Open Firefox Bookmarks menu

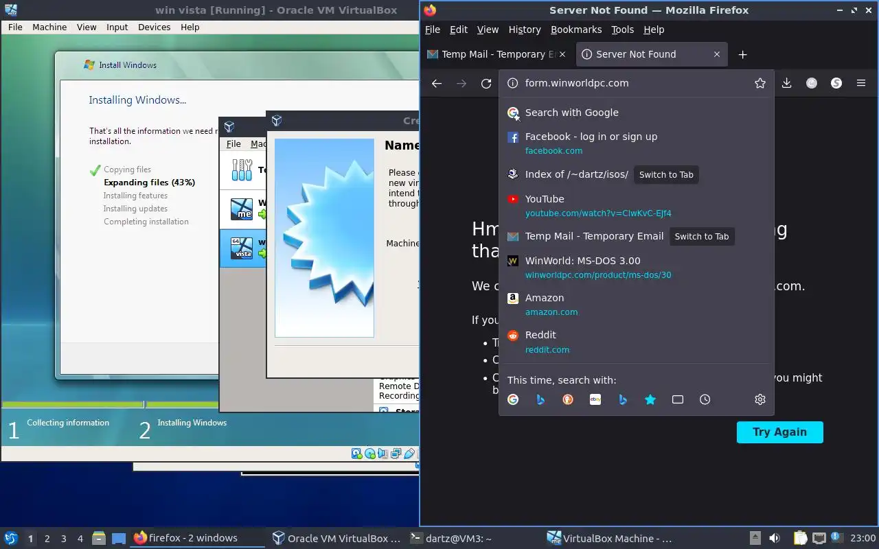(x=576, y=30)
